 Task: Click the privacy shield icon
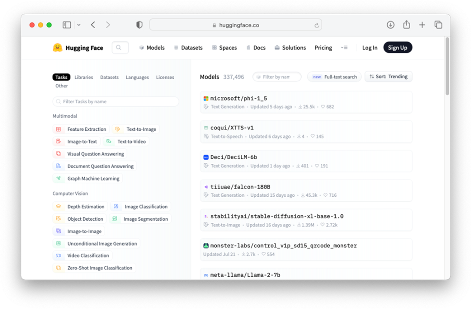(139, 25)
